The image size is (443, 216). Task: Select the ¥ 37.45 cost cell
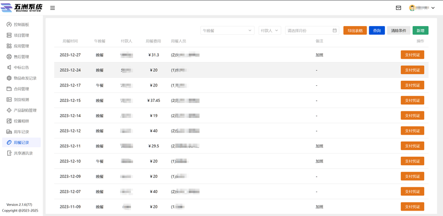[x=153, y=100]
